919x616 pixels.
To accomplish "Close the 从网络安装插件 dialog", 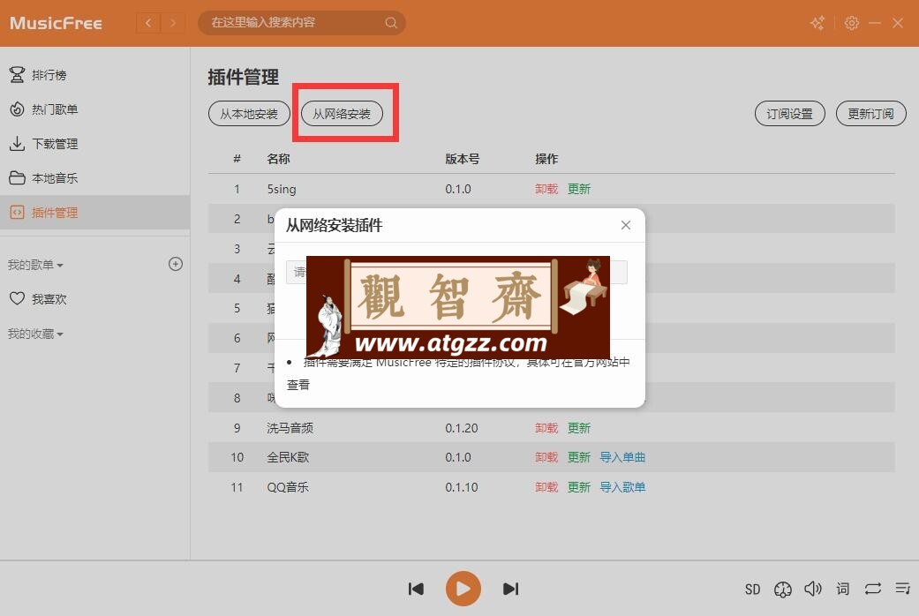I will pyautogui.click(x=625, y=225).
